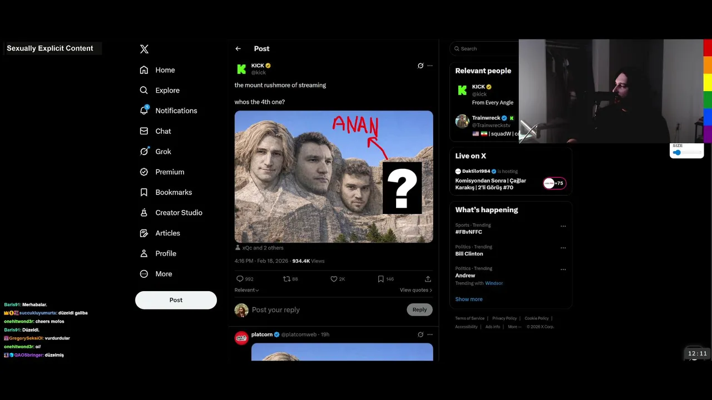Click Accessibility footer link

[x=466, y=327]
